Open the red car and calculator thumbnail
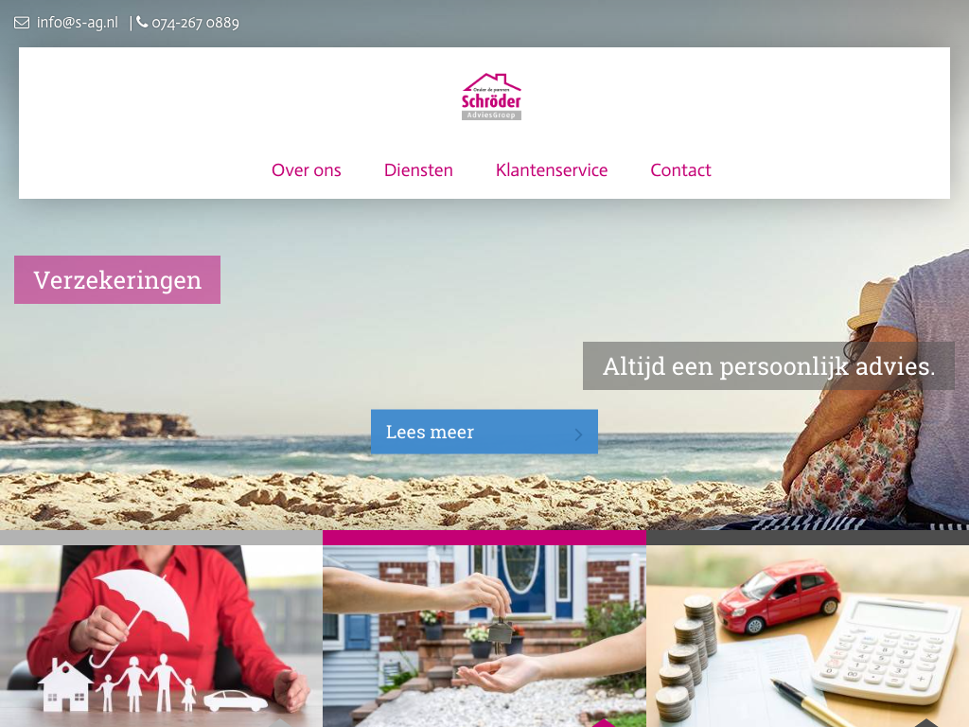 coord(808,636)
